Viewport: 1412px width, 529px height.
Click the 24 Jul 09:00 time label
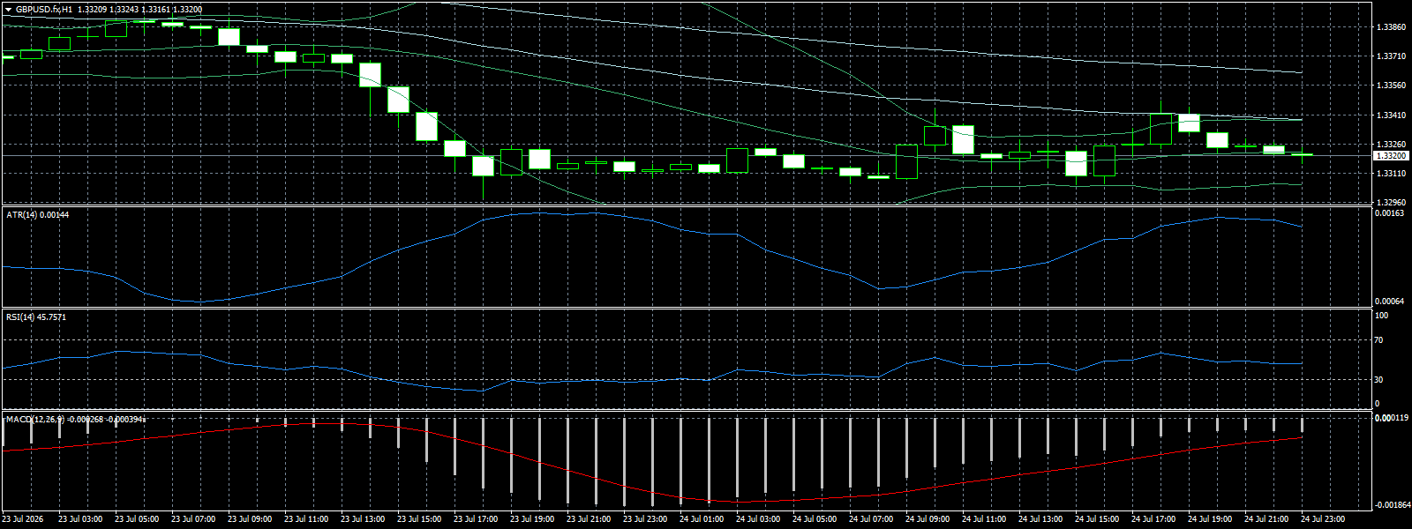[928, 519]
